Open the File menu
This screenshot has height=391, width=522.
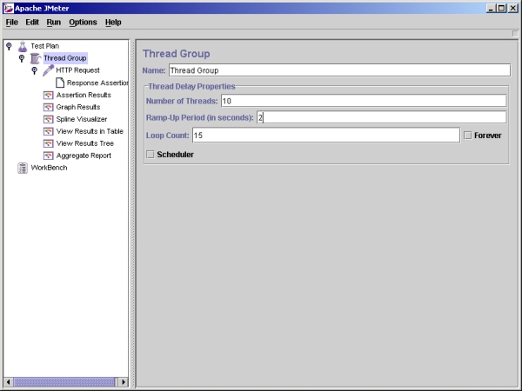coord(12,22)
